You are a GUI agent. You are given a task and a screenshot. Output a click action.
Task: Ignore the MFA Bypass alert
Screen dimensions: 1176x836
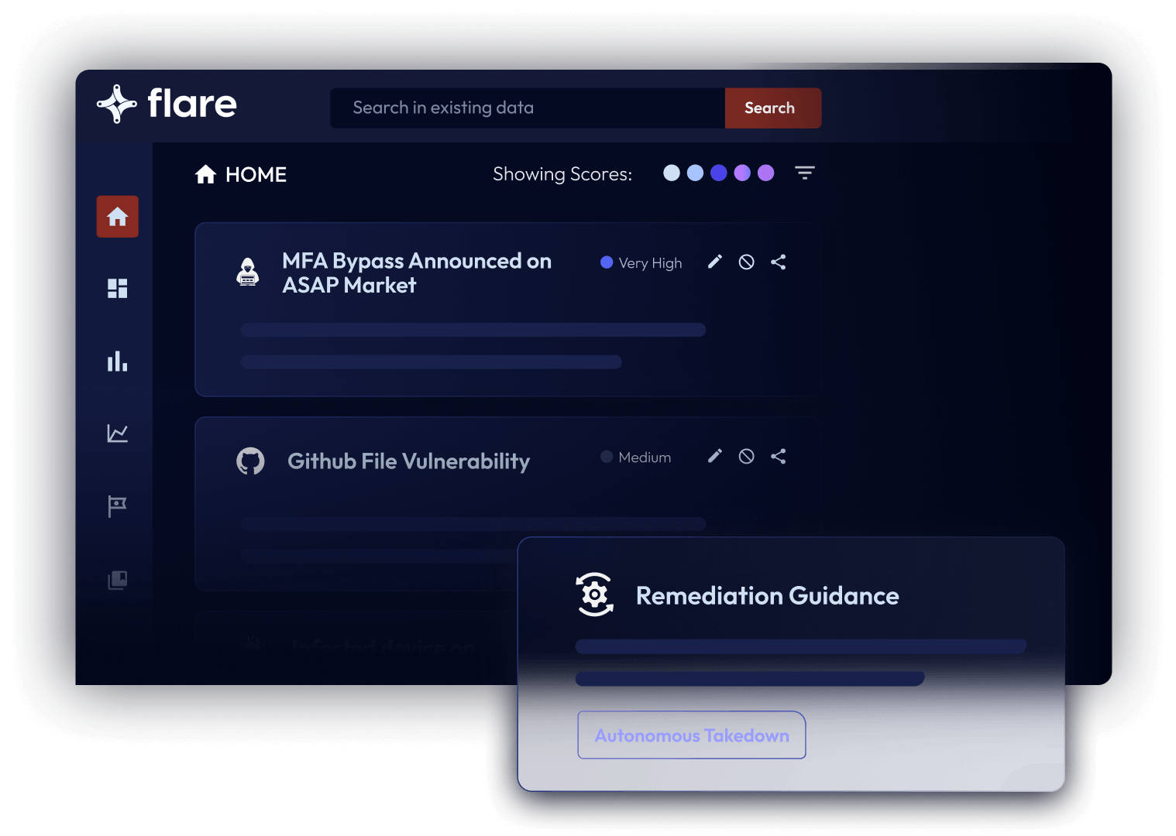pyautogui.click(x=747, y=262)
